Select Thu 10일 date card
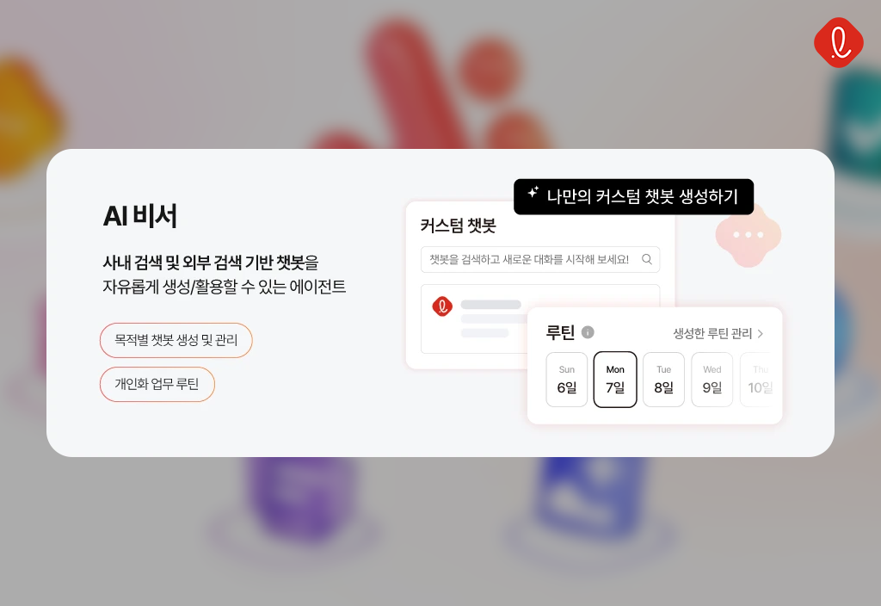The image size is (881, 606). 759,380
